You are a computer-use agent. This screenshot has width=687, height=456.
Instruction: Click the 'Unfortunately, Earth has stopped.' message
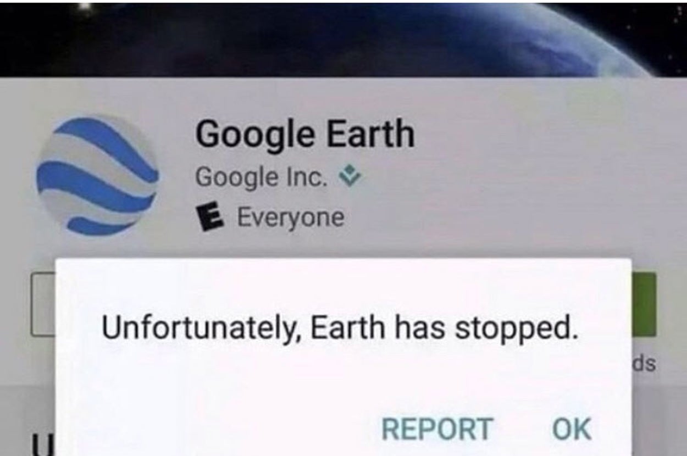(x=340, y=329)
